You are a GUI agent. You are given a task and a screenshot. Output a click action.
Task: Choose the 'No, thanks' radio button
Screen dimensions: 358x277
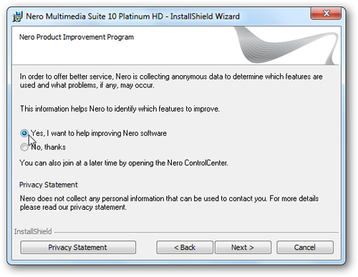tap(24, 147)
